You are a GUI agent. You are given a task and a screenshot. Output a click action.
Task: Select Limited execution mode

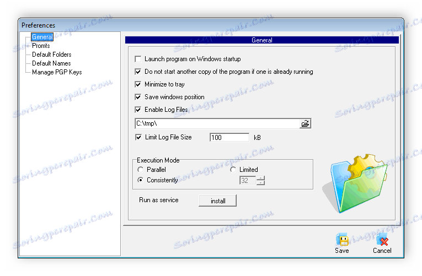[x=233, y=170]
